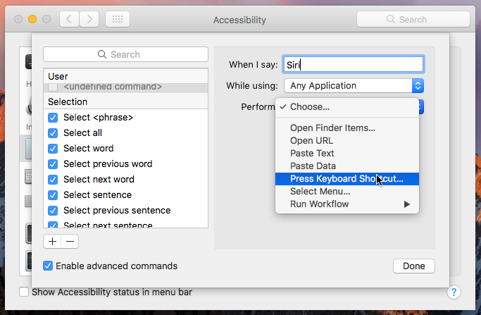Disable Enable advanced commands checkbox
The height and width of the screenshot is (315, 481).
[48, 266]
